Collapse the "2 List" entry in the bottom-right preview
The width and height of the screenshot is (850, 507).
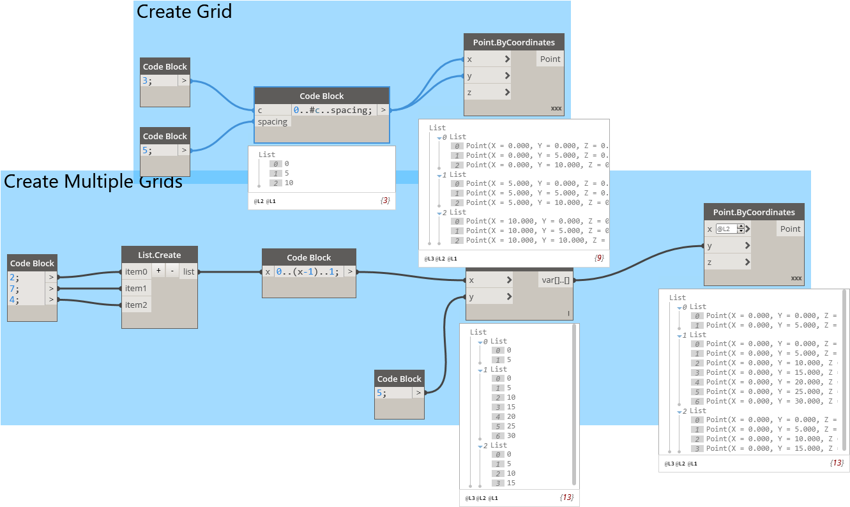coord(679,411)
